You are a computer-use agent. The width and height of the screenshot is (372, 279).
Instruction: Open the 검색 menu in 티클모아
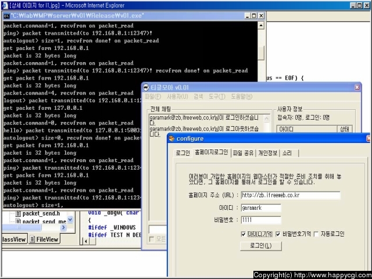coord(198,96)
